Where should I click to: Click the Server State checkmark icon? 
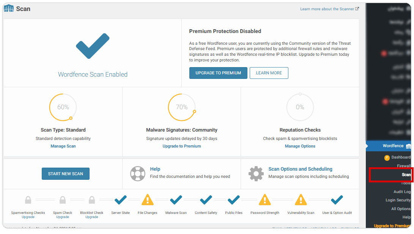[121, 199]
